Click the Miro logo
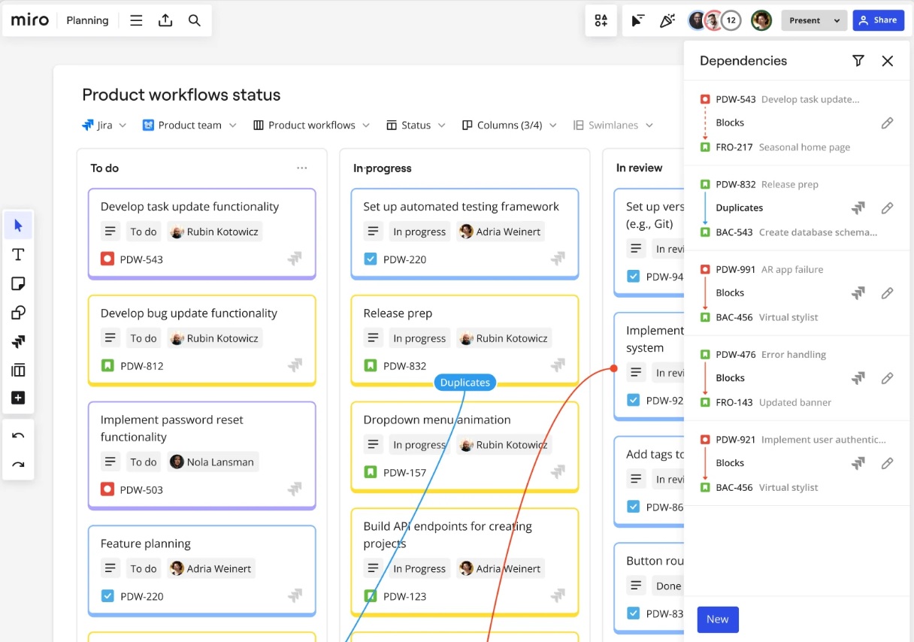Screen dimensions: 914x642 30,20
